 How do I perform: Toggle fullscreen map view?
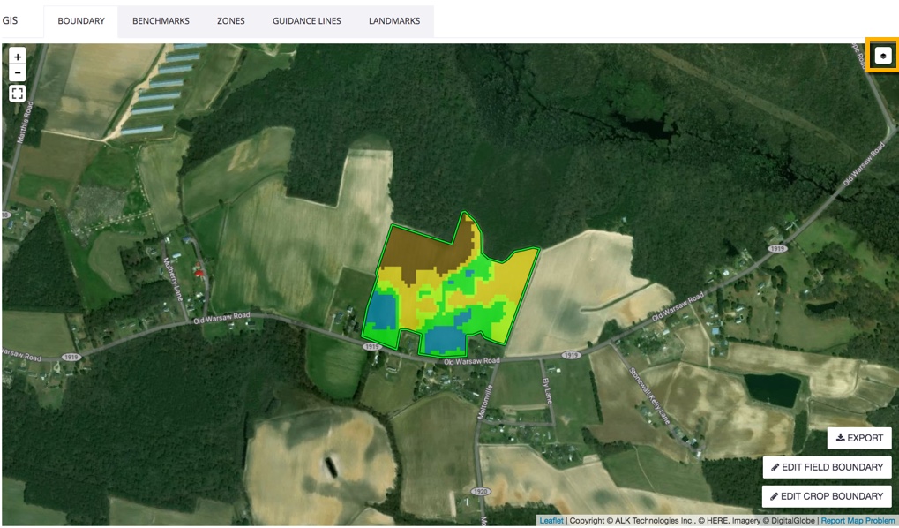(x=18, y=93)
